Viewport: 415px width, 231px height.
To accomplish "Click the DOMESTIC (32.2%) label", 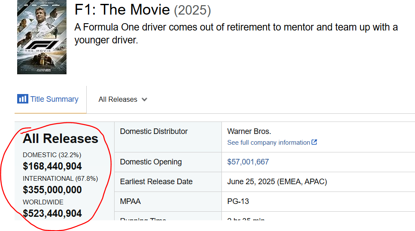I will (x=52, y=155).
